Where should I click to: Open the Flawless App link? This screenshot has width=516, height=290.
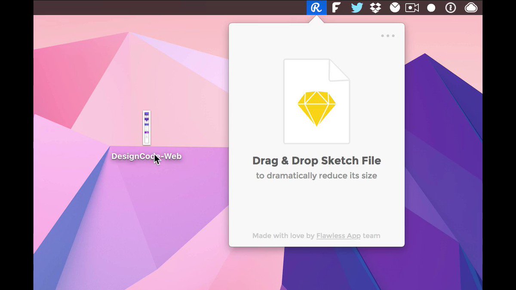(338, 235)
